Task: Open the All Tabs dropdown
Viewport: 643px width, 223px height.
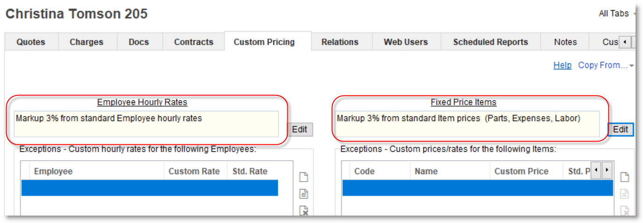Action: 616,14
